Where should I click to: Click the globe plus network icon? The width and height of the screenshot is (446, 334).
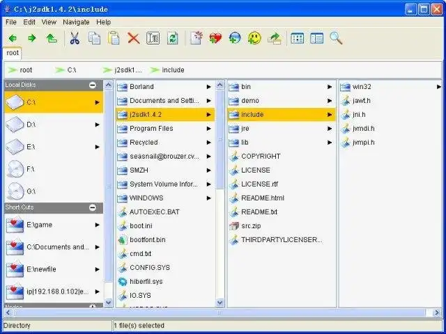click(x=235, y=38)
